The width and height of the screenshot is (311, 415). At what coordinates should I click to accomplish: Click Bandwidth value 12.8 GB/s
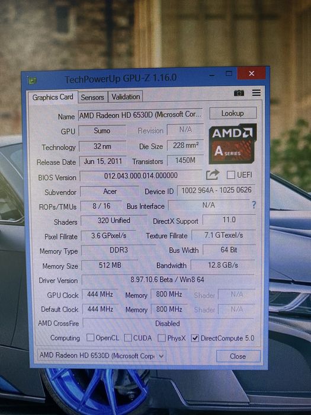223,265
